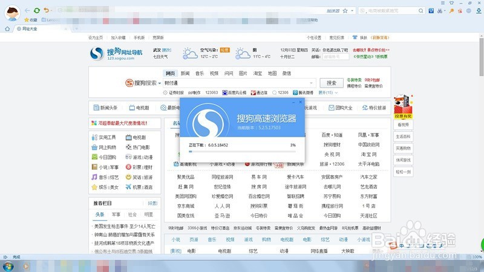Open the 美国发生枪击事件 headline
Screen dimensions: 484x272
[125, 226]
